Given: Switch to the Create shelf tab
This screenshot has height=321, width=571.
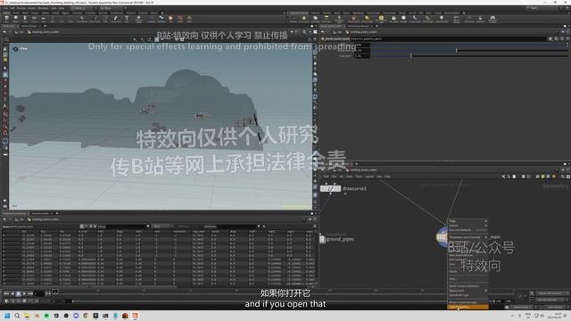Looking at the screenshot, I should coord(6,13).
